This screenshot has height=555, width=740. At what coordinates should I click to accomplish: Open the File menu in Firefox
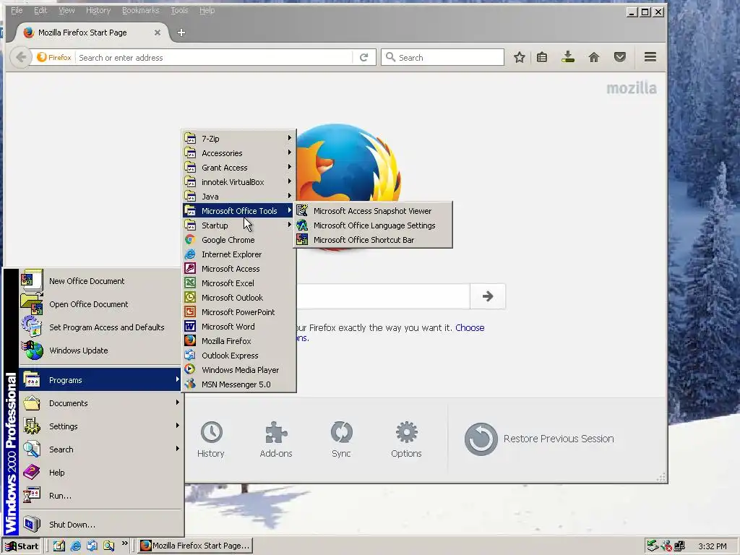17,10
